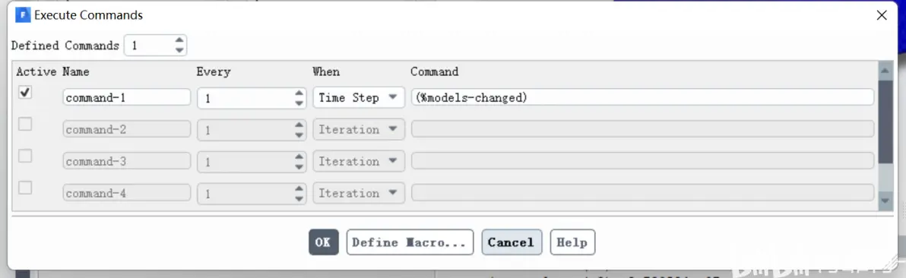Check the Active box for command-4
The width and height of the screenshot is (906, 278).
pyautogui.click(x=25, y=188)
